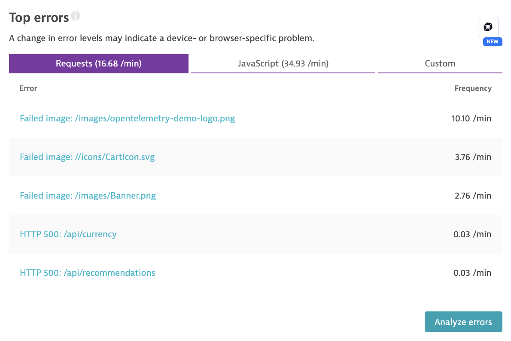Sort the list by the Frequency column

click(x=473, y=88)
